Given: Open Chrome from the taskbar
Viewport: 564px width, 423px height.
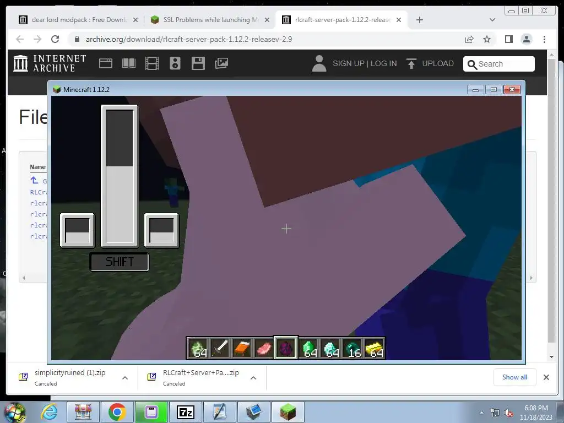Looking at the screenshot, I should coord(117,412).
